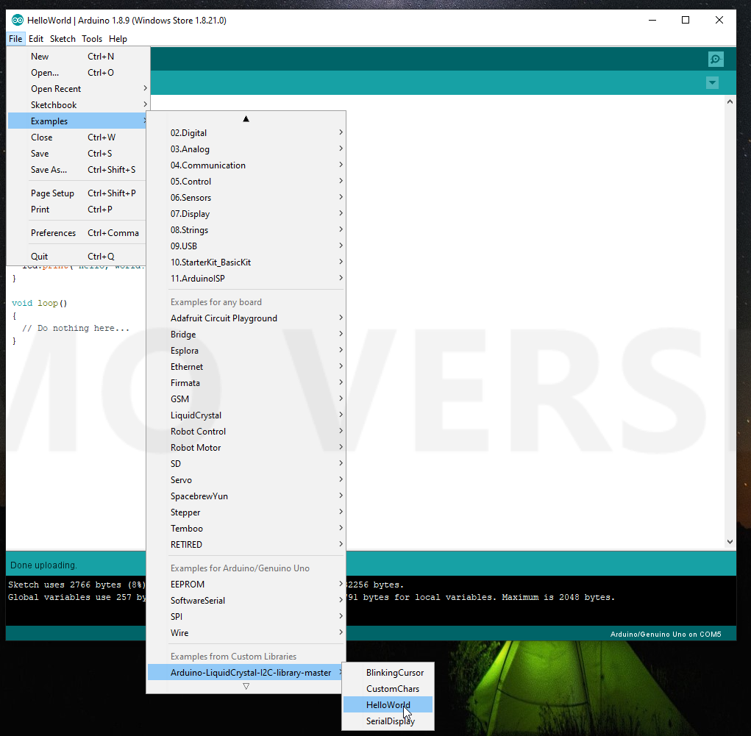Expand the 04.Communication examples submenu
751x736 pixels.
(246, 165)
